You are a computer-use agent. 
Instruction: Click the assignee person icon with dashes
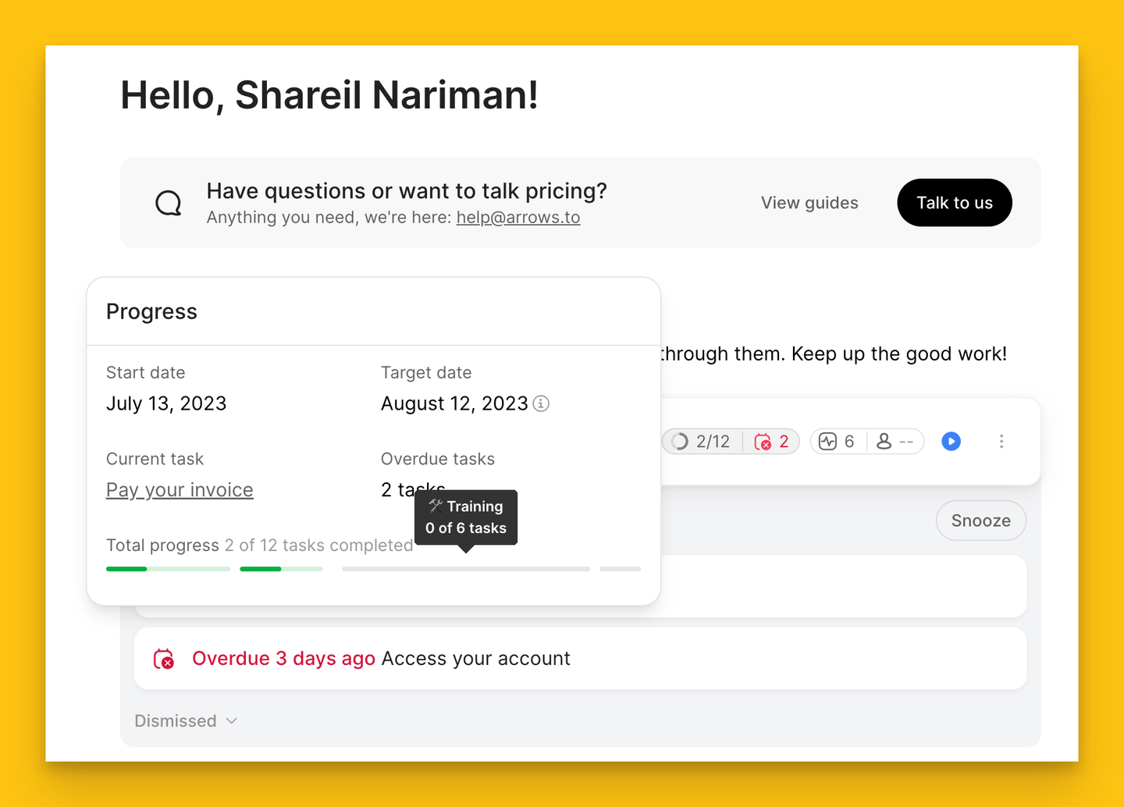pos(884,442)
